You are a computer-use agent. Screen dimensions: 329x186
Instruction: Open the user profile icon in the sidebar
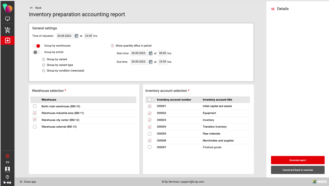[x=7, y=169]
